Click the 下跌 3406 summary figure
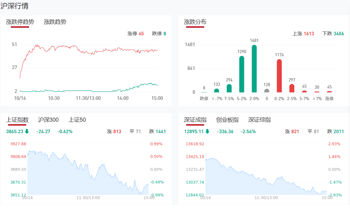This screenshot has height=212, width=350. point(338,34)
